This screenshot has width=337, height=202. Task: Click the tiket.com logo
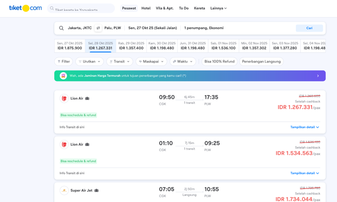pos(25,8)
